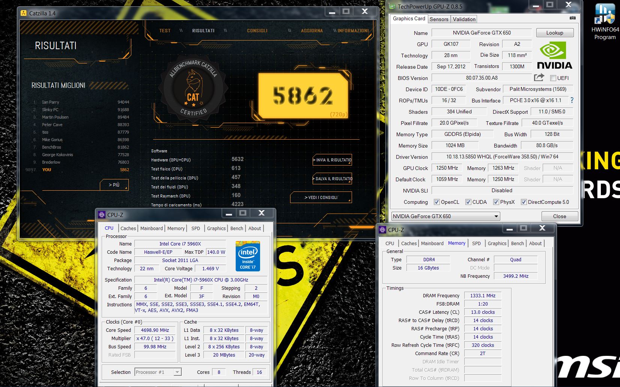
Task: Click the Command Rate value 2T
Action: (483, 354)
